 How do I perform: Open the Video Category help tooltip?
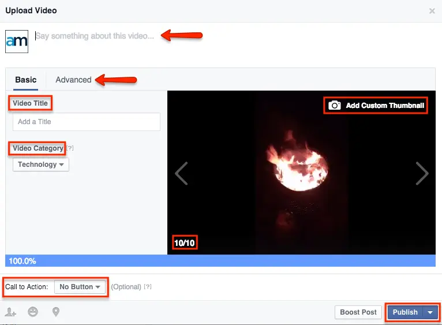click(70, 148)
